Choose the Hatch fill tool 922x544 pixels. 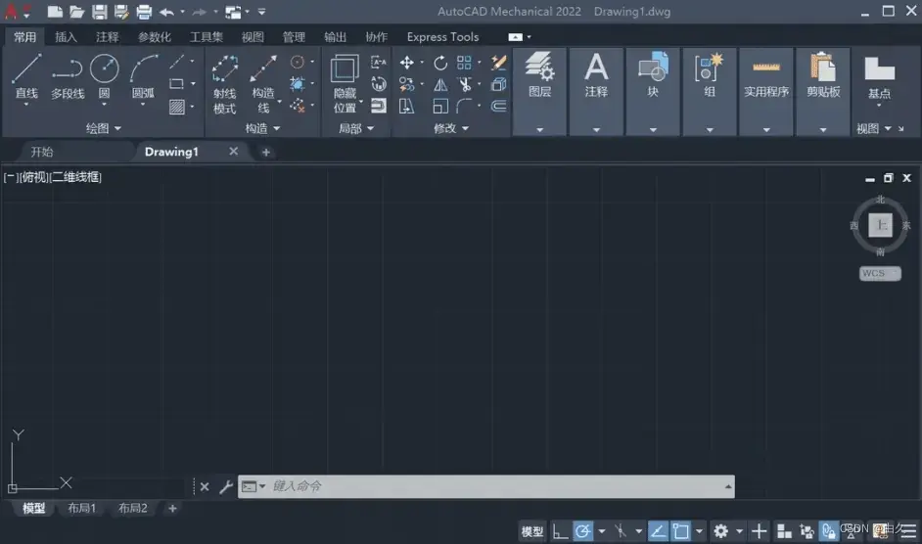(x=177, y=107)
